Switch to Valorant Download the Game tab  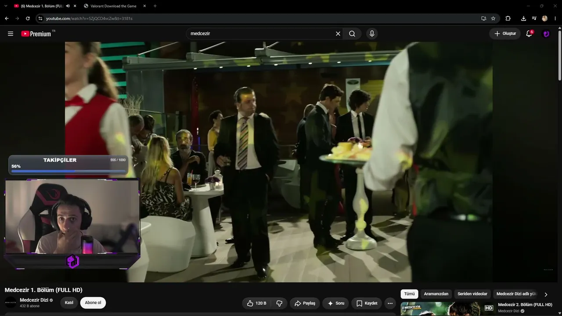pos(113,6)
